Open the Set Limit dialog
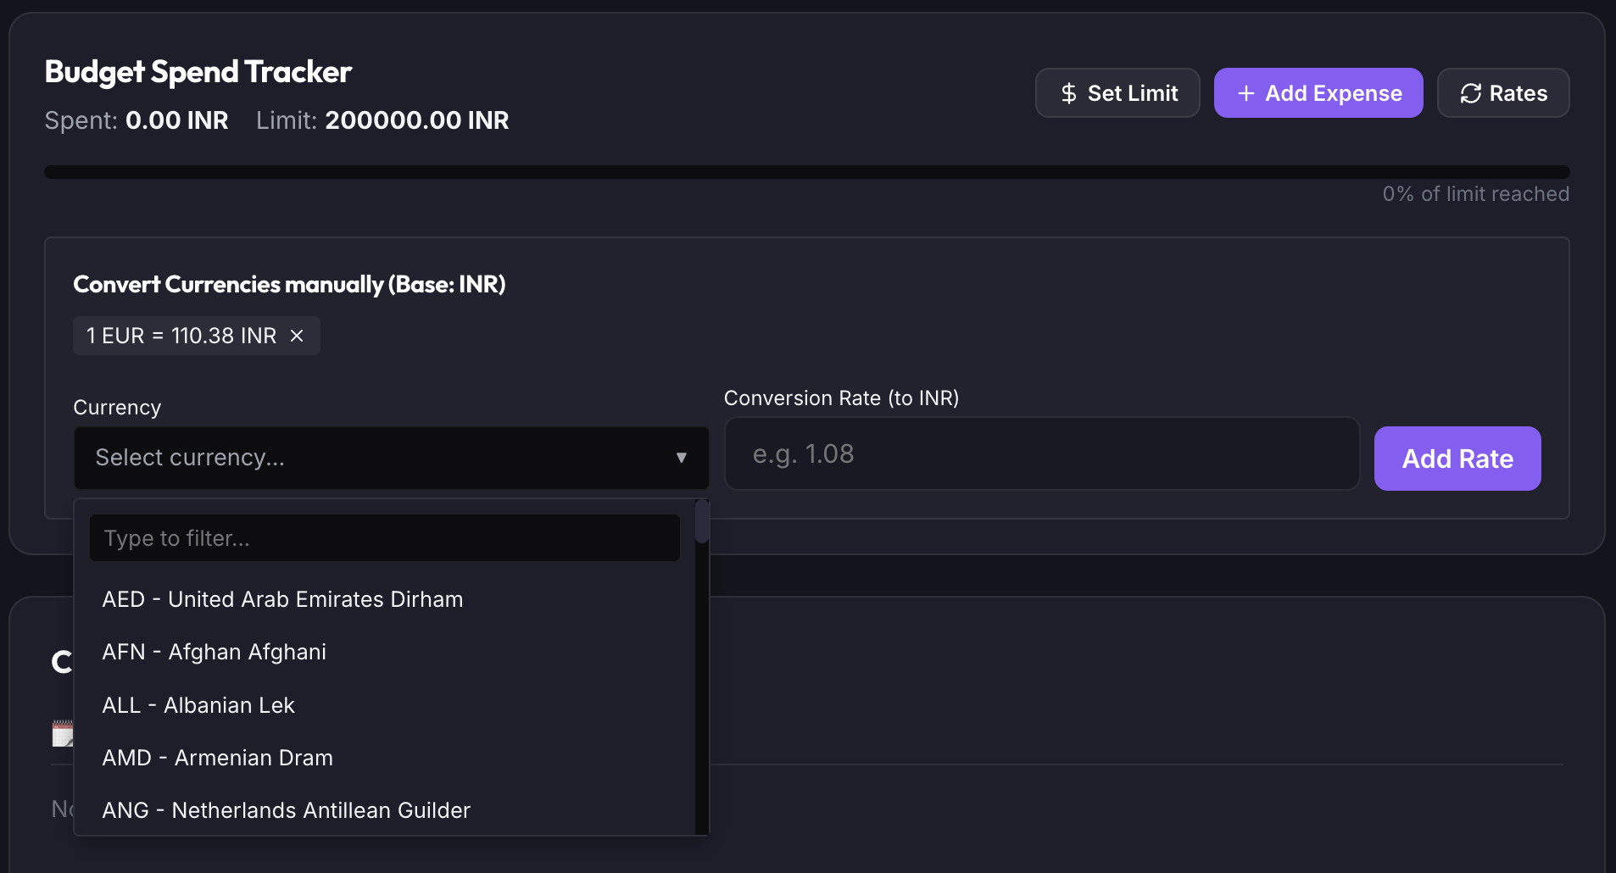This screenshot has height=873, width=1616. (x=1117, y=93)
